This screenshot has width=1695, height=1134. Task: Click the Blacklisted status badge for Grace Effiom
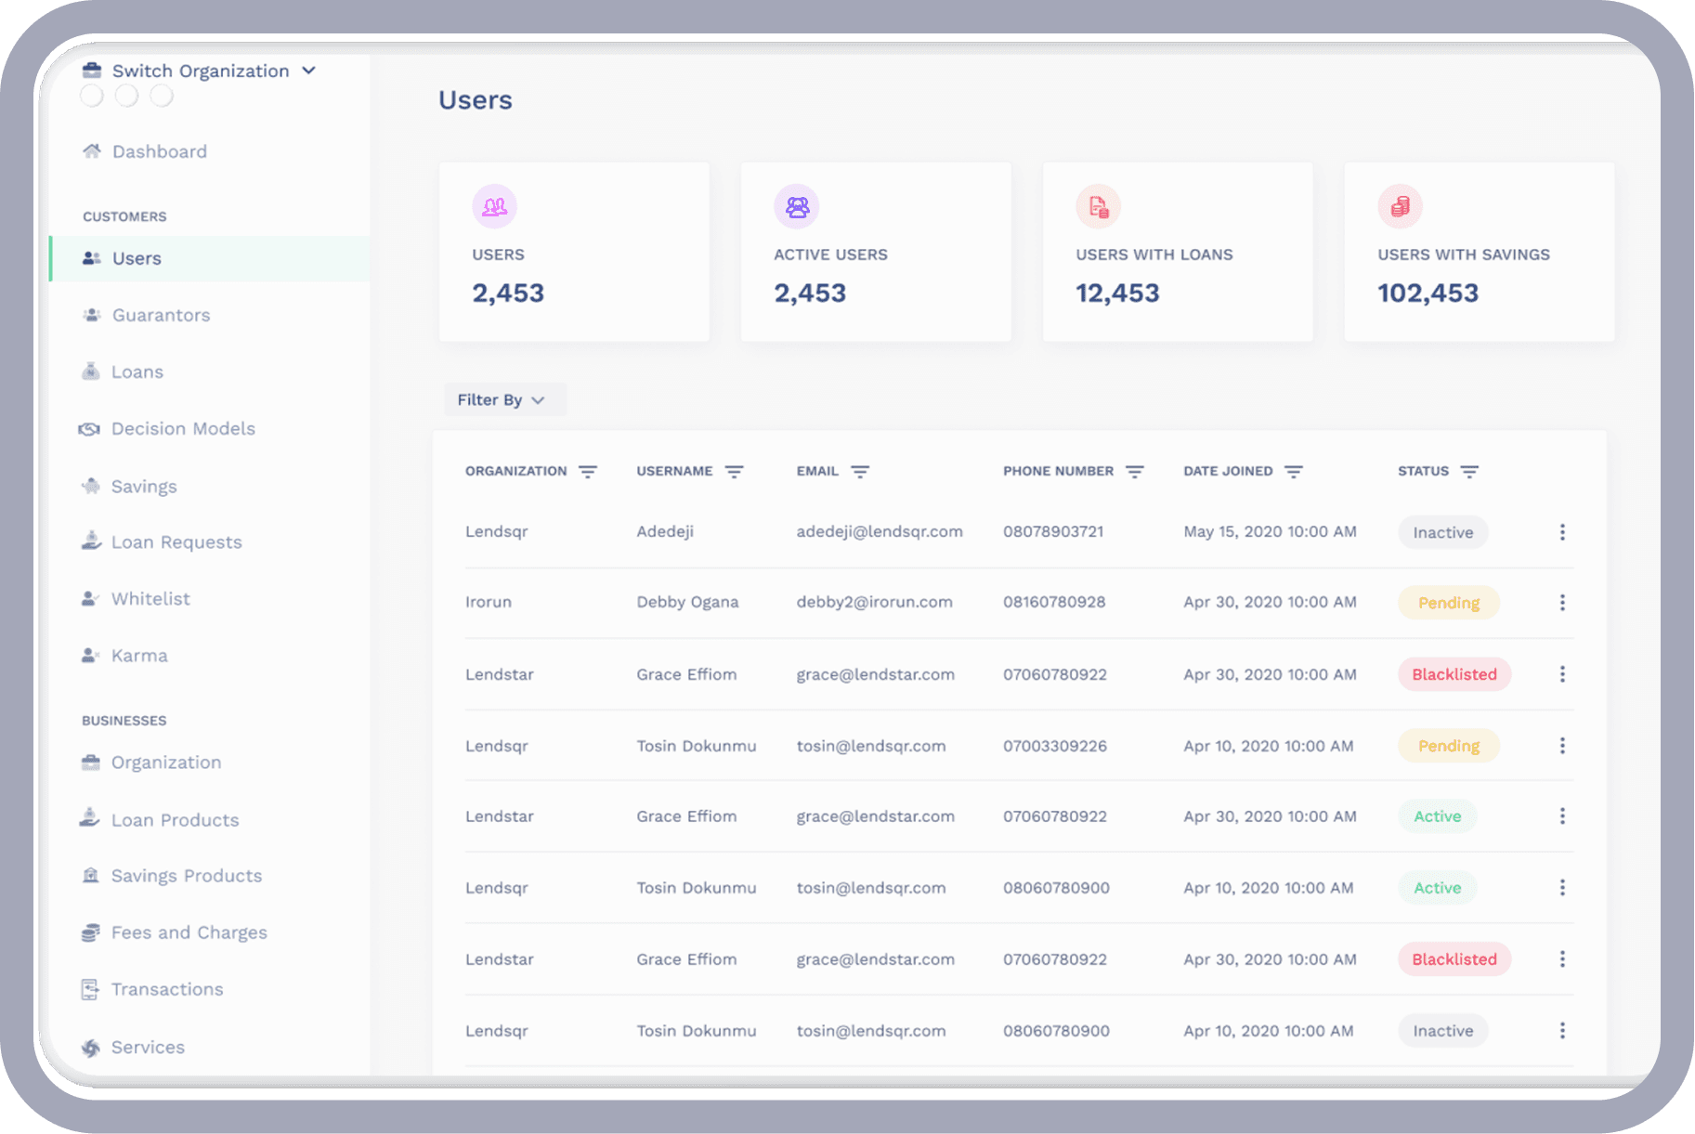[1454, 674]
